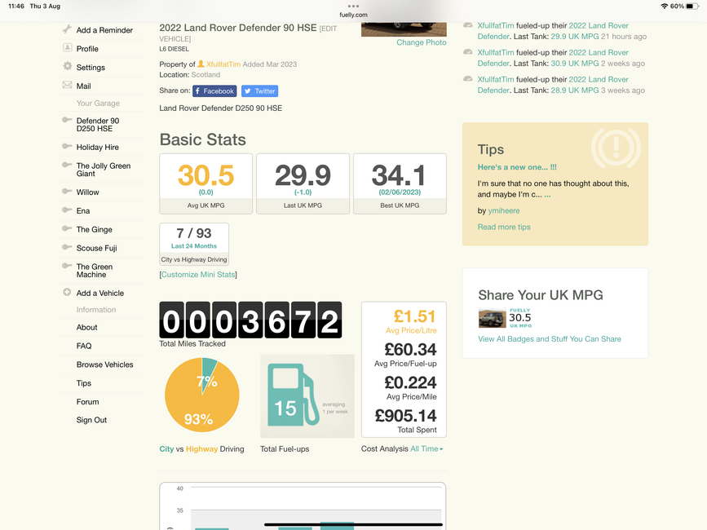Click the 34.1 Best UK MPG stat box
Image resolution: width=707 pixels, height=530 pixels.
pyautogui.click(x=400, y=183)
